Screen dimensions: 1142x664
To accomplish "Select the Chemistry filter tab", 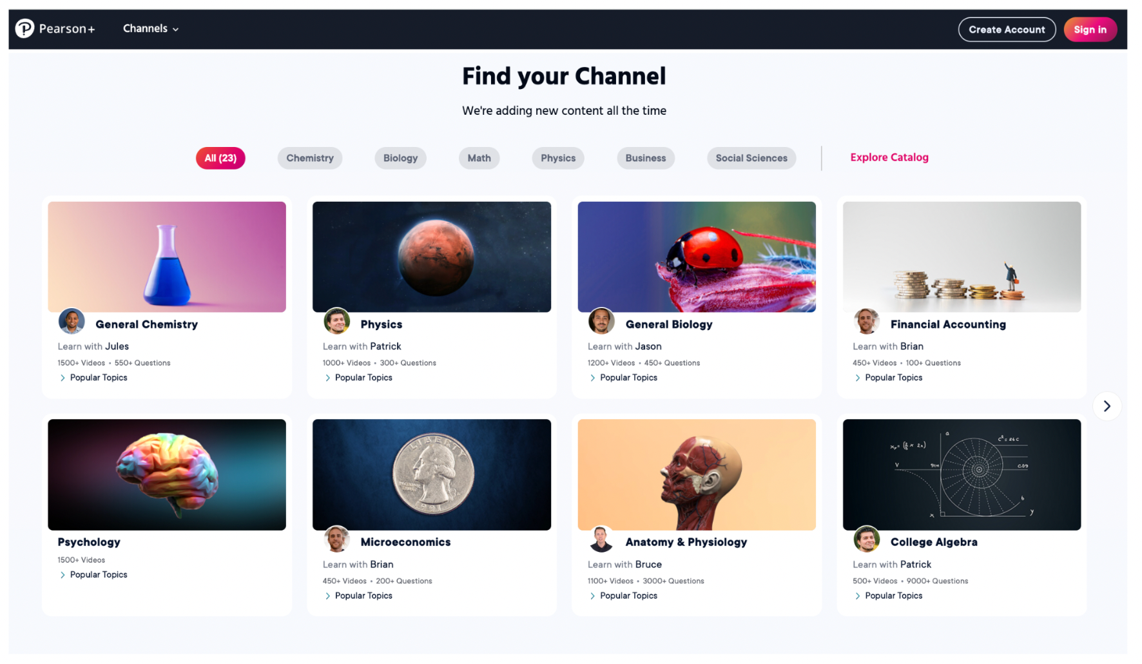I will tap(310, 158).
